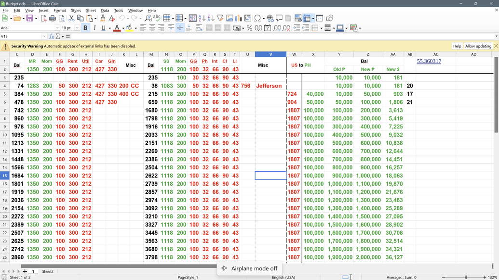Expand the font size dropdown
Viewport: 499px width, 280px height.
(77, 28)
